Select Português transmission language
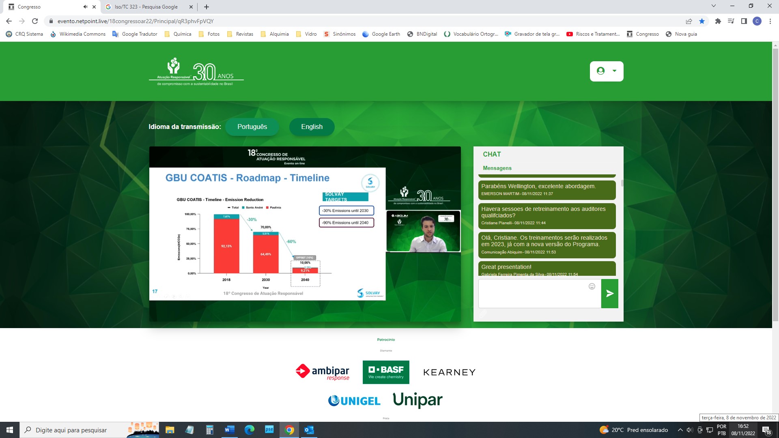779x438 pixels. pyautogui.click(x=252, y=127)
